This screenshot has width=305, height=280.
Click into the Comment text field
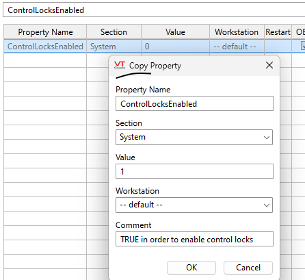(194, 239)
